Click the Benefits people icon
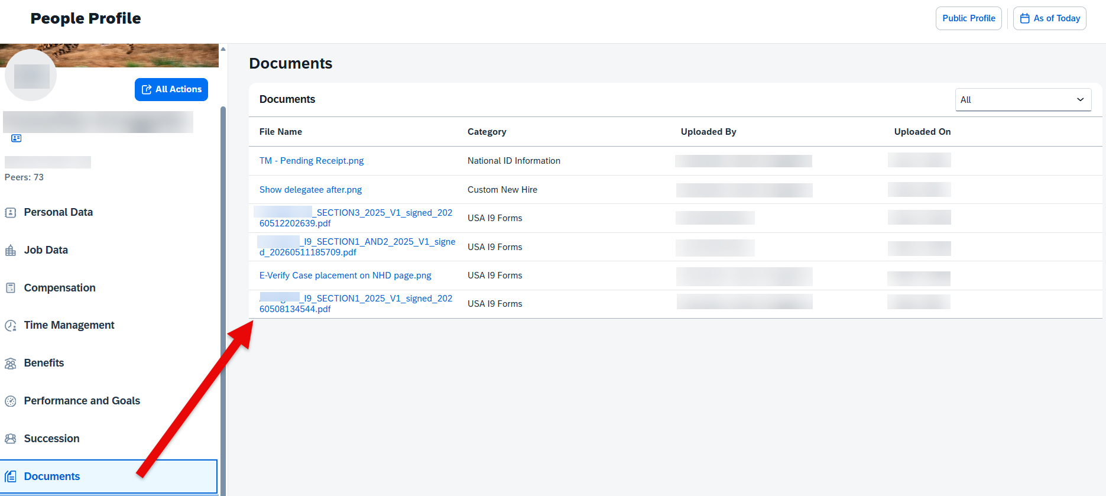This screenshot has height=496, width=1106. click(x=11, y=364)
